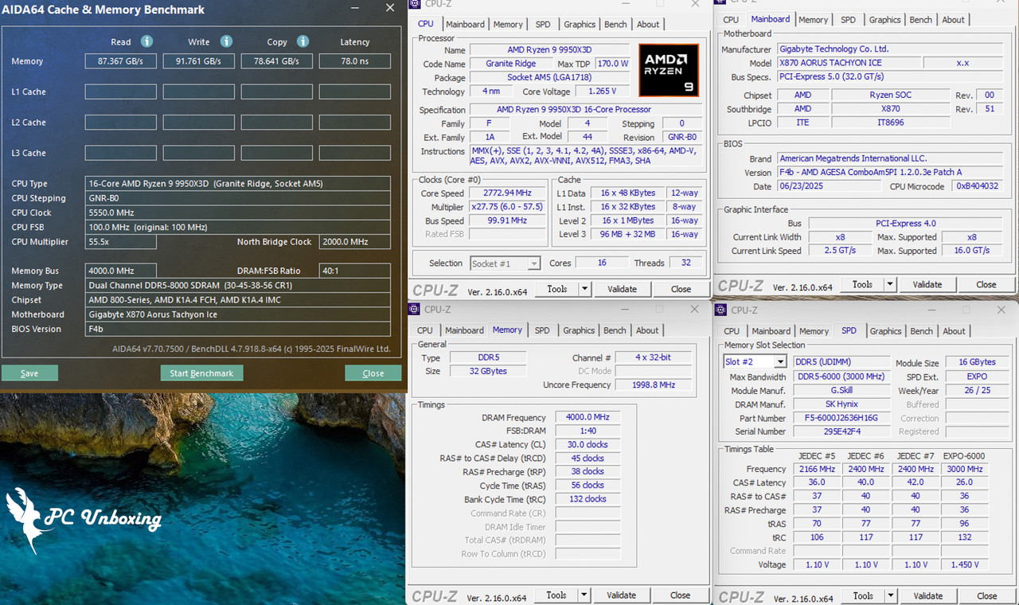Click the Memory Write value 91.761 GB/s
The width and height of the screenshot is (1019, 605).
[199, 61]
